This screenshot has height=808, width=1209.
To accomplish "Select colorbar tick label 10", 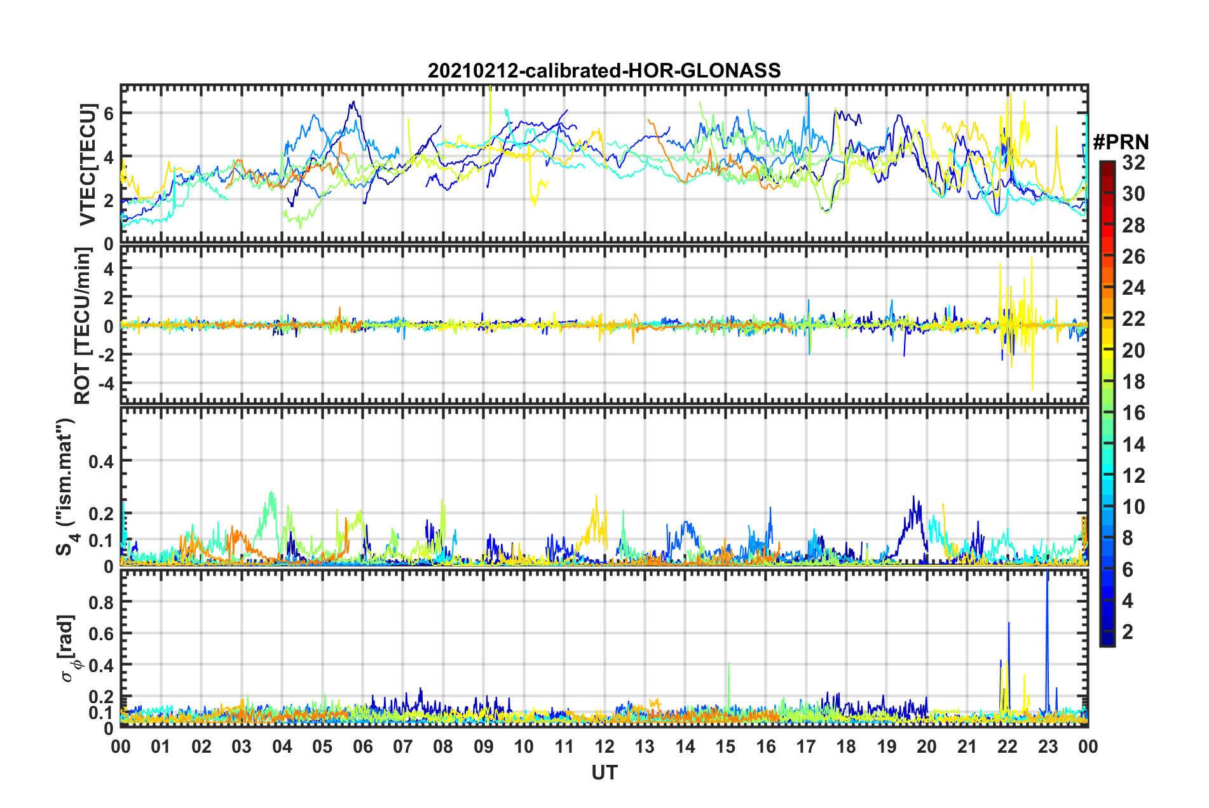I will coord(1133,507).
